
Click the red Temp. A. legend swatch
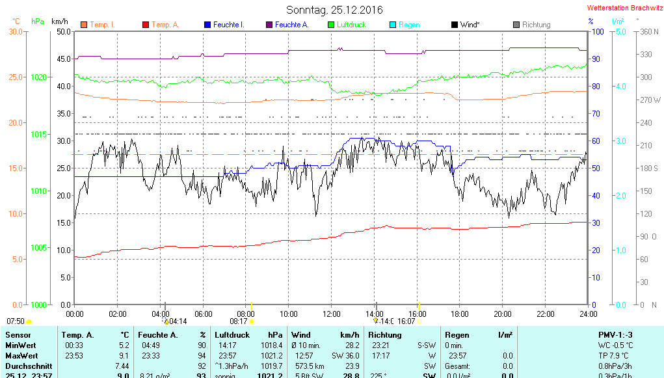point(146,25)
